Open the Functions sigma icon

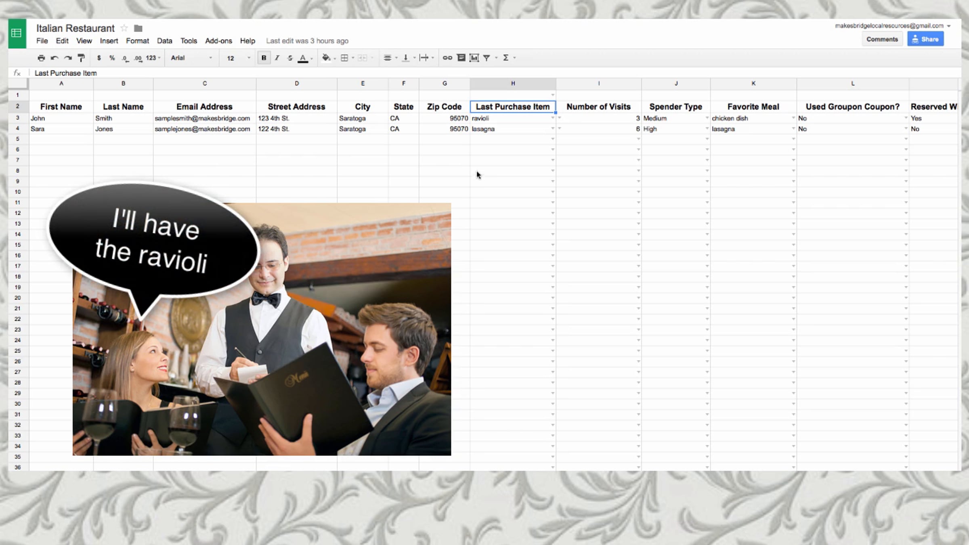(x=505, y=58)
